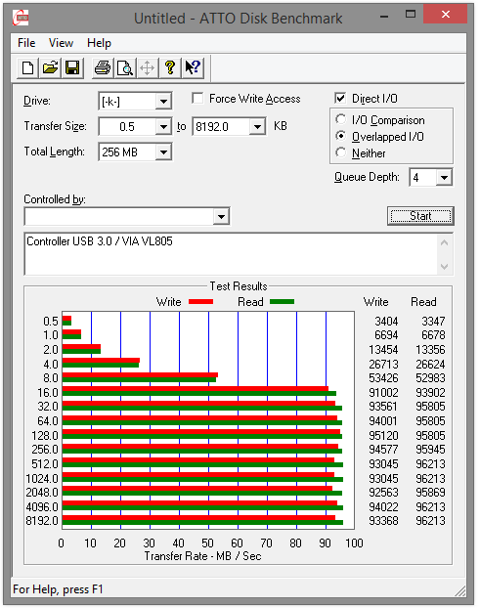Minimize the ATTO Disk Benchmark window

384,16
